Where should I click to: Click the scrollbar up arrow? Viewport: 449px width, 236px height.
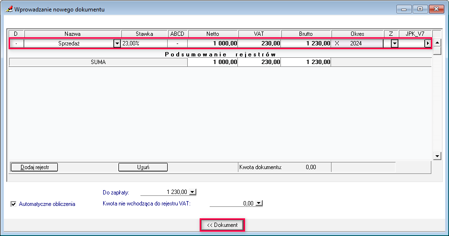[x=437, y=43]
